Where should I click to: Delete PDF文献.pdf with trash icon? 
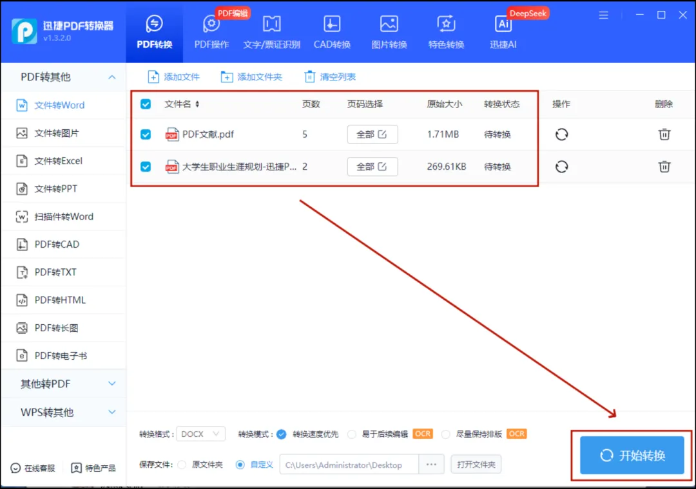pyautogui.click(x=664, y=134)
